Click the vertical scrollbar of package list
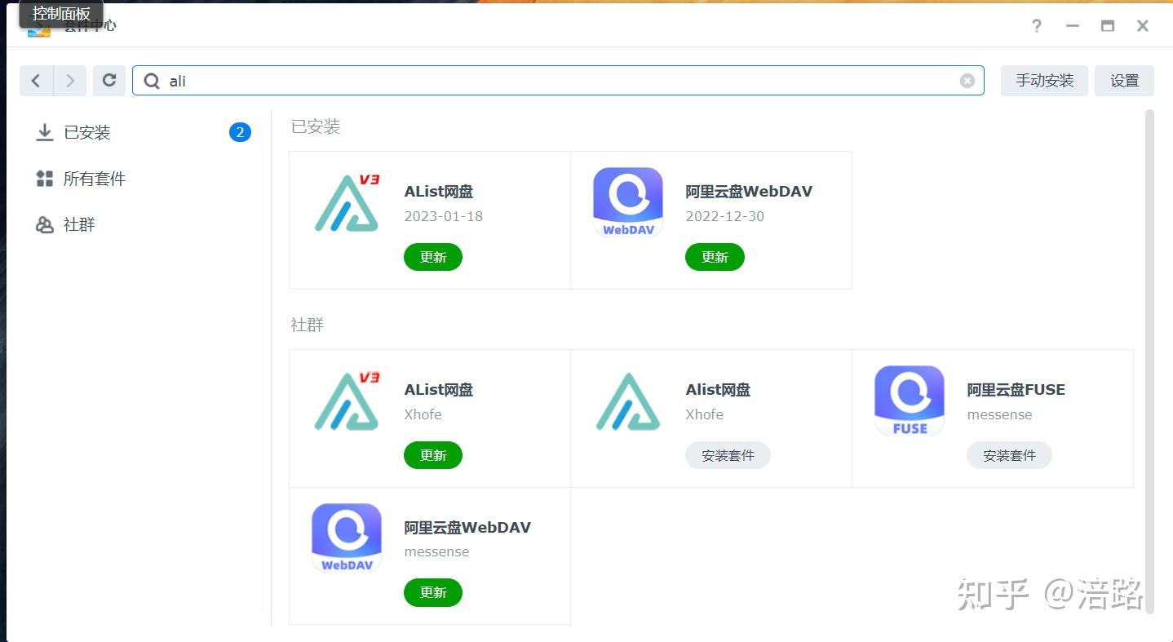The width and height of the screenshot is (1173, 642). click(1150, 361)
